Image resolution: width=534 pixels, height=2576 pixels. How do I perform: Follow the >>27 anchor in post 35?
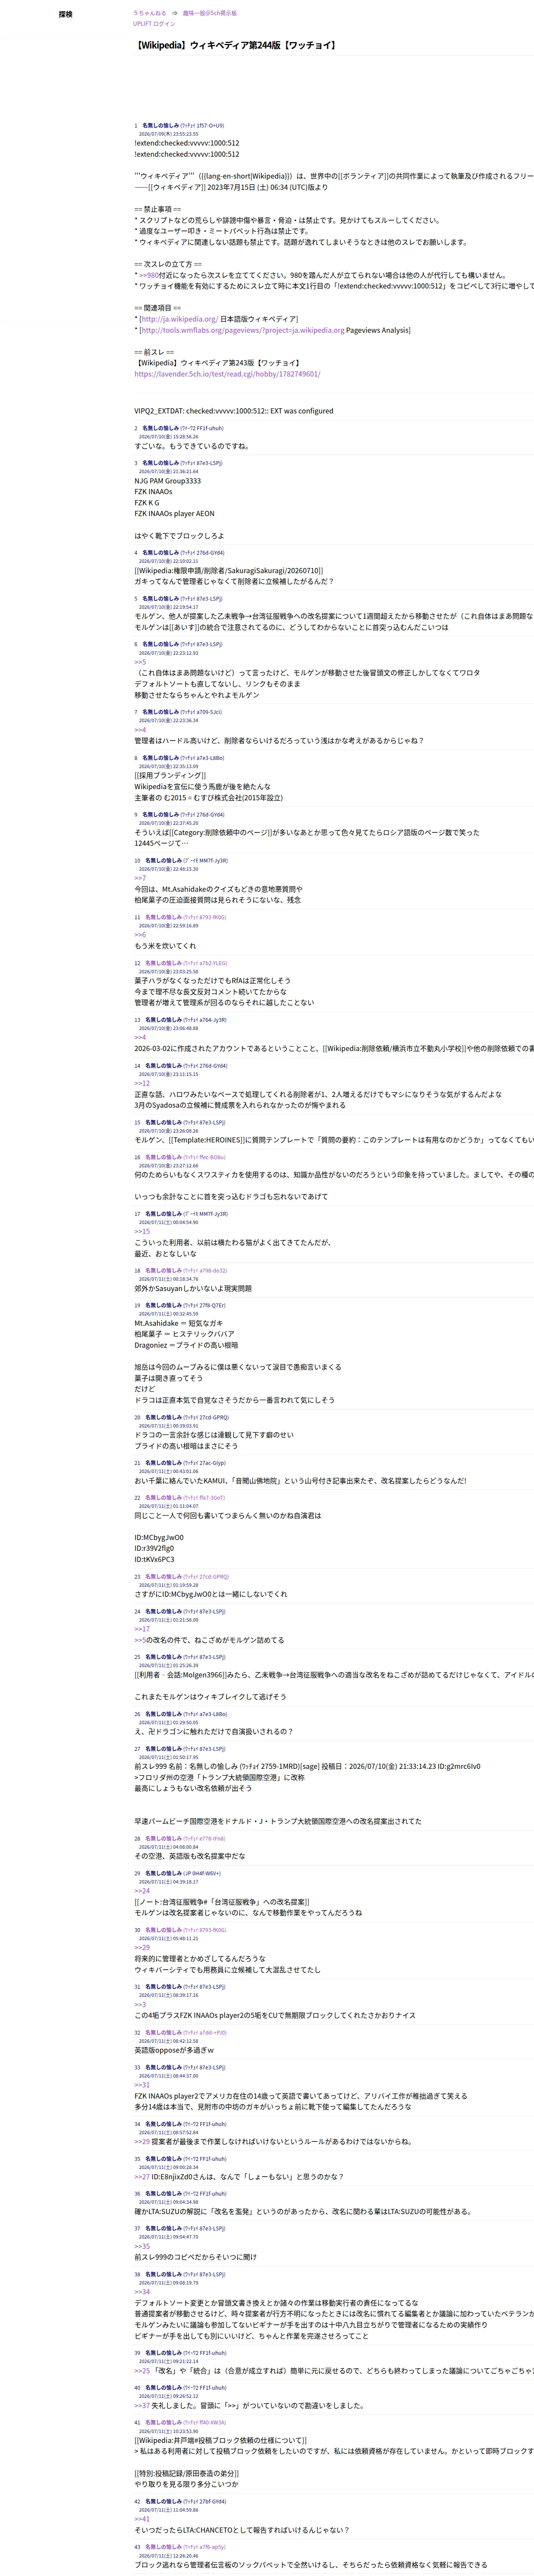pos(142,2177)
